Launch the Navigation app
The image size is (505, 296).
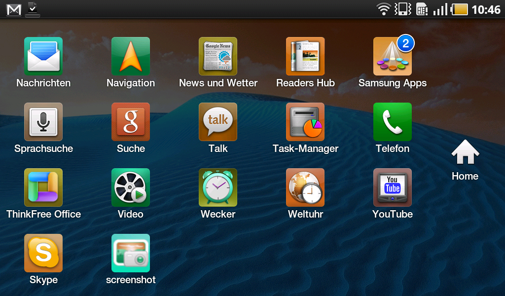point(131,56)
